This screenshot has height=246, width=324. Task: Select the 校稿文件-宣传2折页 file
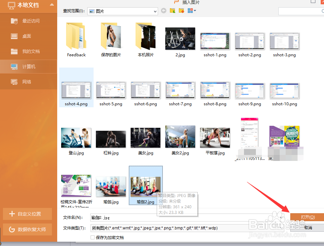click(x=76, y=191)
